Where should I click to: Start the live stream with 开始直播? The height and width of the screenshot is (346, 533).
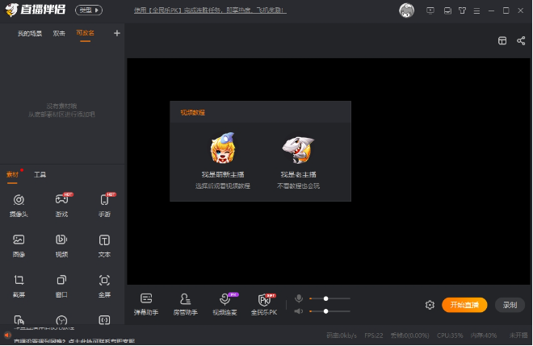[464, 305]
